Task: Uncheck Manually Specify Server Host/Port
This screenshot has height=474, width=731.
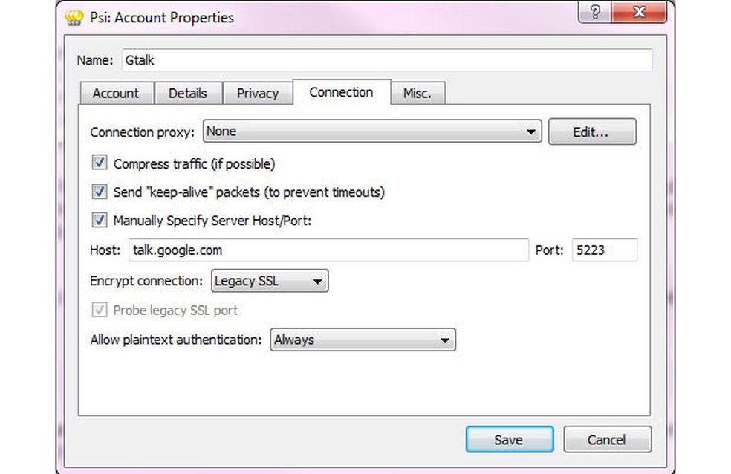Action: (100, 221)
